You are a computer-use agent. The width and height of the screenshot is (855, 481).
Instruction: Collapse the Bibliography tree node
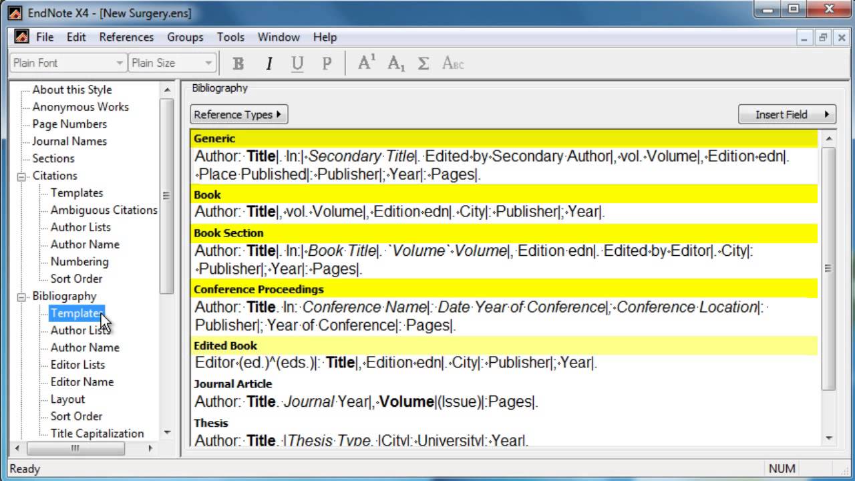tap(21, 297)
